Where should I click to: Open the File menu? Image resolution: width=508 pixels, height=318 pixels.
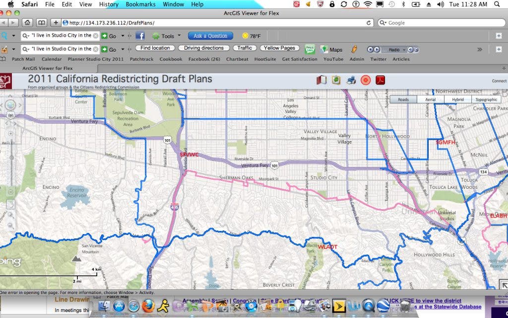click(50, 4)
